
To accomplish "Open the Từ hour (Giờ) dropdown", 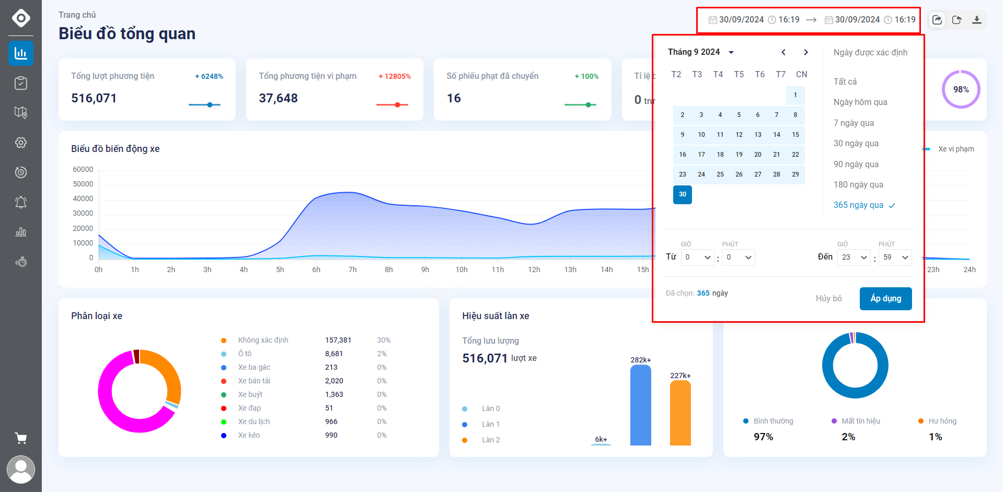I will coord(697,257).
